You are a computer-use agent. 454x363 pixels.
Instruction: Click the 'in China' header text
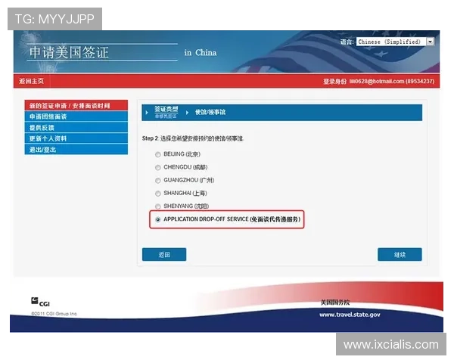[201, 53]
